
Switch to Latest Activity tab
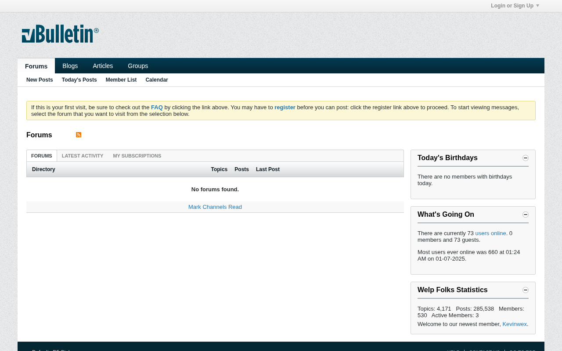(x=83, y=156)
